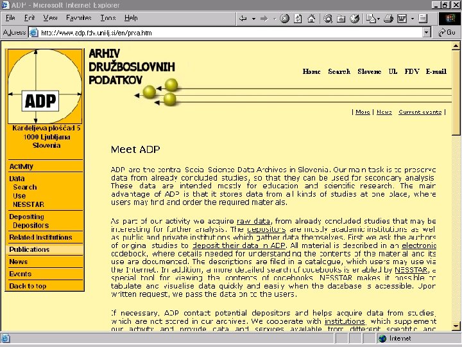Open the History clock toolbar icon
This screenshot has height=347, width=462.
click(x=355, y=18)
